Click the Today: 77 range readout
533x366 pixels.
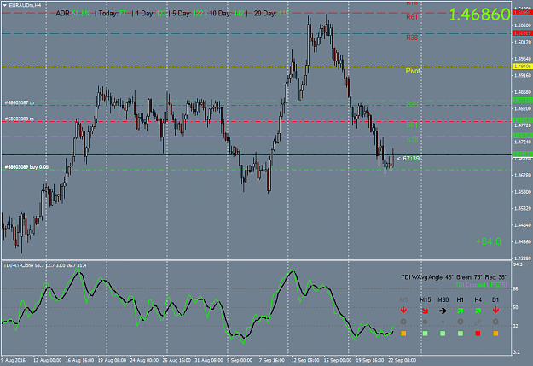113,14
